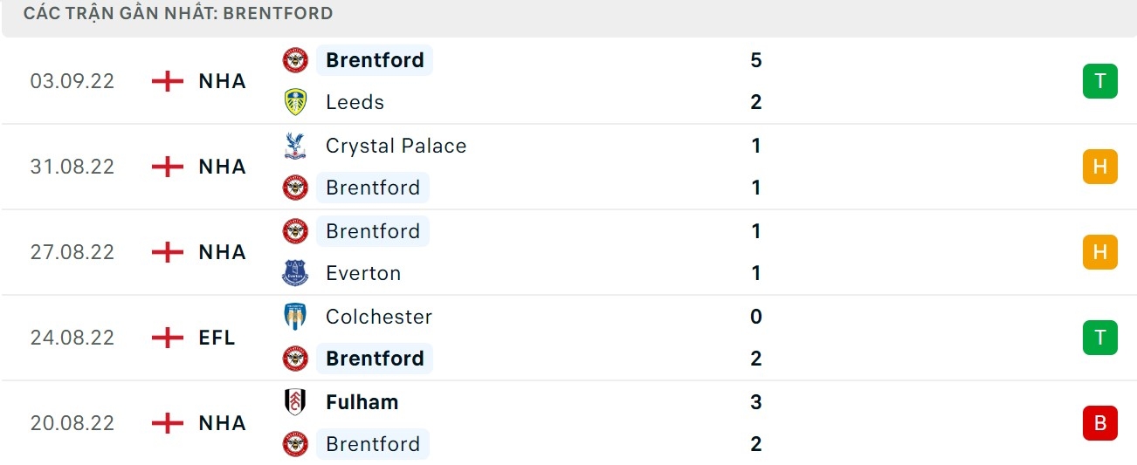Open the Crystal Palace team link
Viewport: 1137px width, 465px height.
click(x=396, y=146)
